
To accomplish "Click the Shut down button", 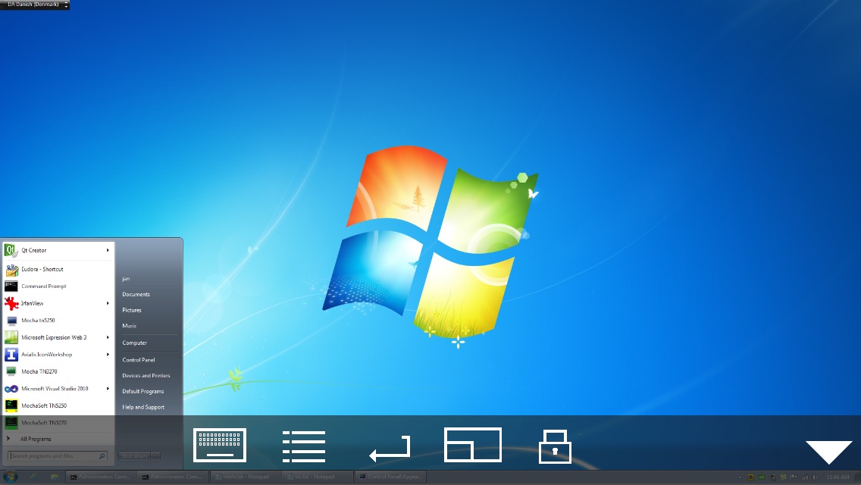I will (x=135, y=456).
